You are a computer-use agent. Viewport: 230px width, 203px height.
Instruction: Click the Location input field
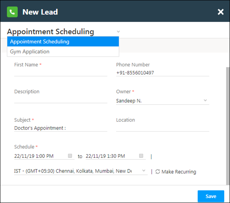[162, 128]
